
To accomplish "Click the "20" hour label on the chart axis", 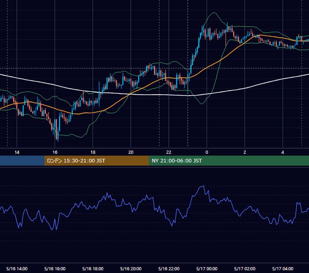I will (131, 152).
